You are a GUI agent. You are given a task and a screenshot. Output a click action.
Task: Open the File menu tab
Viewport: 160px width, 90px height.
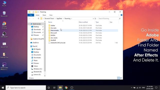tap(31, 15)
